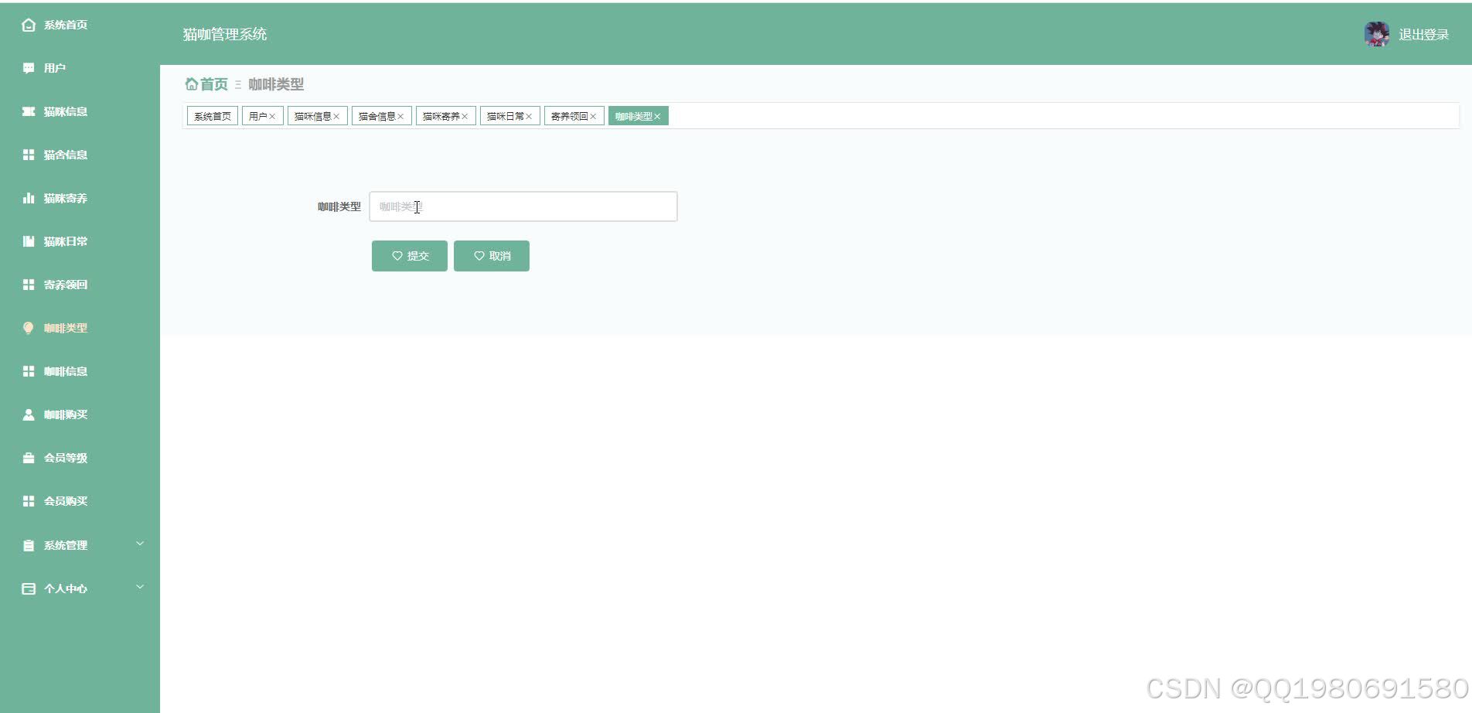Log out via 退出登录

click(x=1423, y=34)
